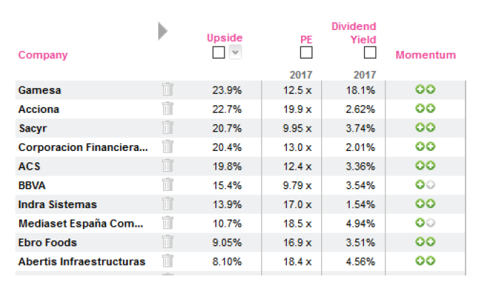Enable the PE column checkbox
This screenshot has width=497, height=299.
[306, 52]
